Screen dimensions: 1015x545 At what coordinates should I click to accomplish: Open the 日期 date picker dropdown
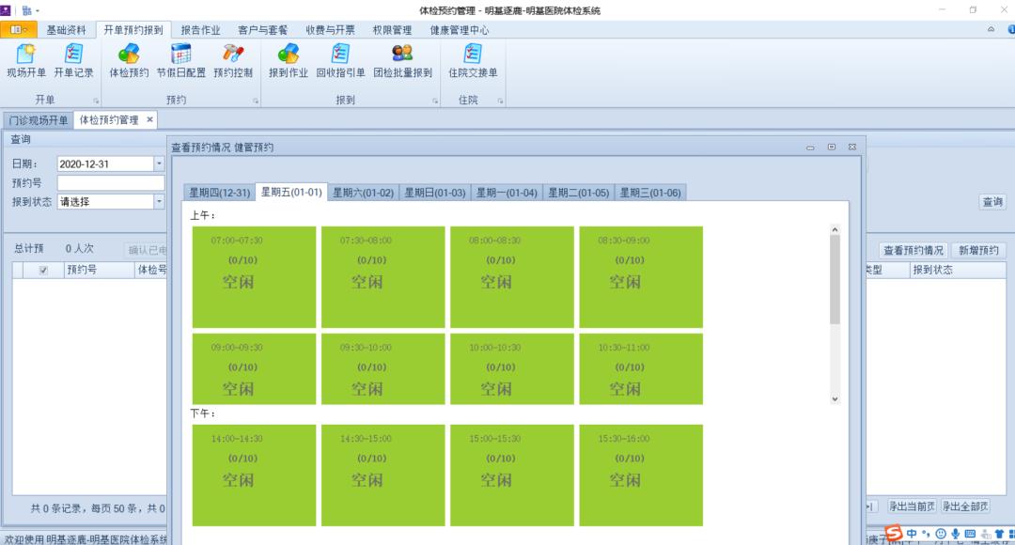(157, 164)
